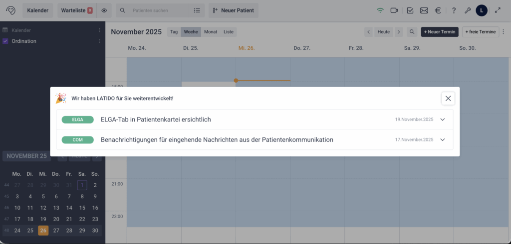Click the Patienten suchen search field

154,10
